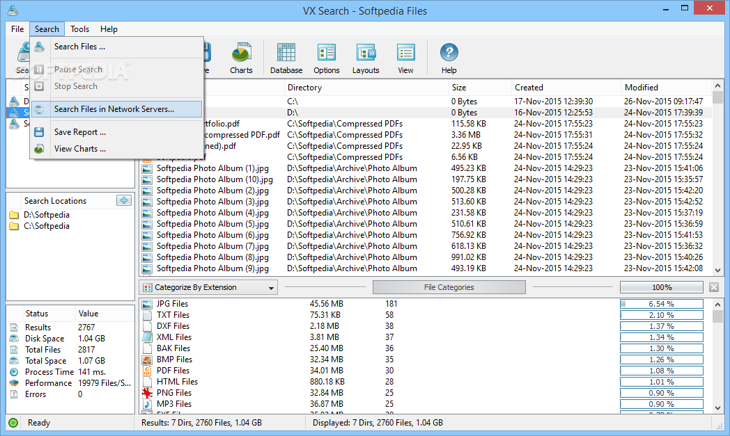This screenshot has width=730, height=436.
Task: Click the JPG Files 6.54 % progress bar
Action: pos(662,304)
